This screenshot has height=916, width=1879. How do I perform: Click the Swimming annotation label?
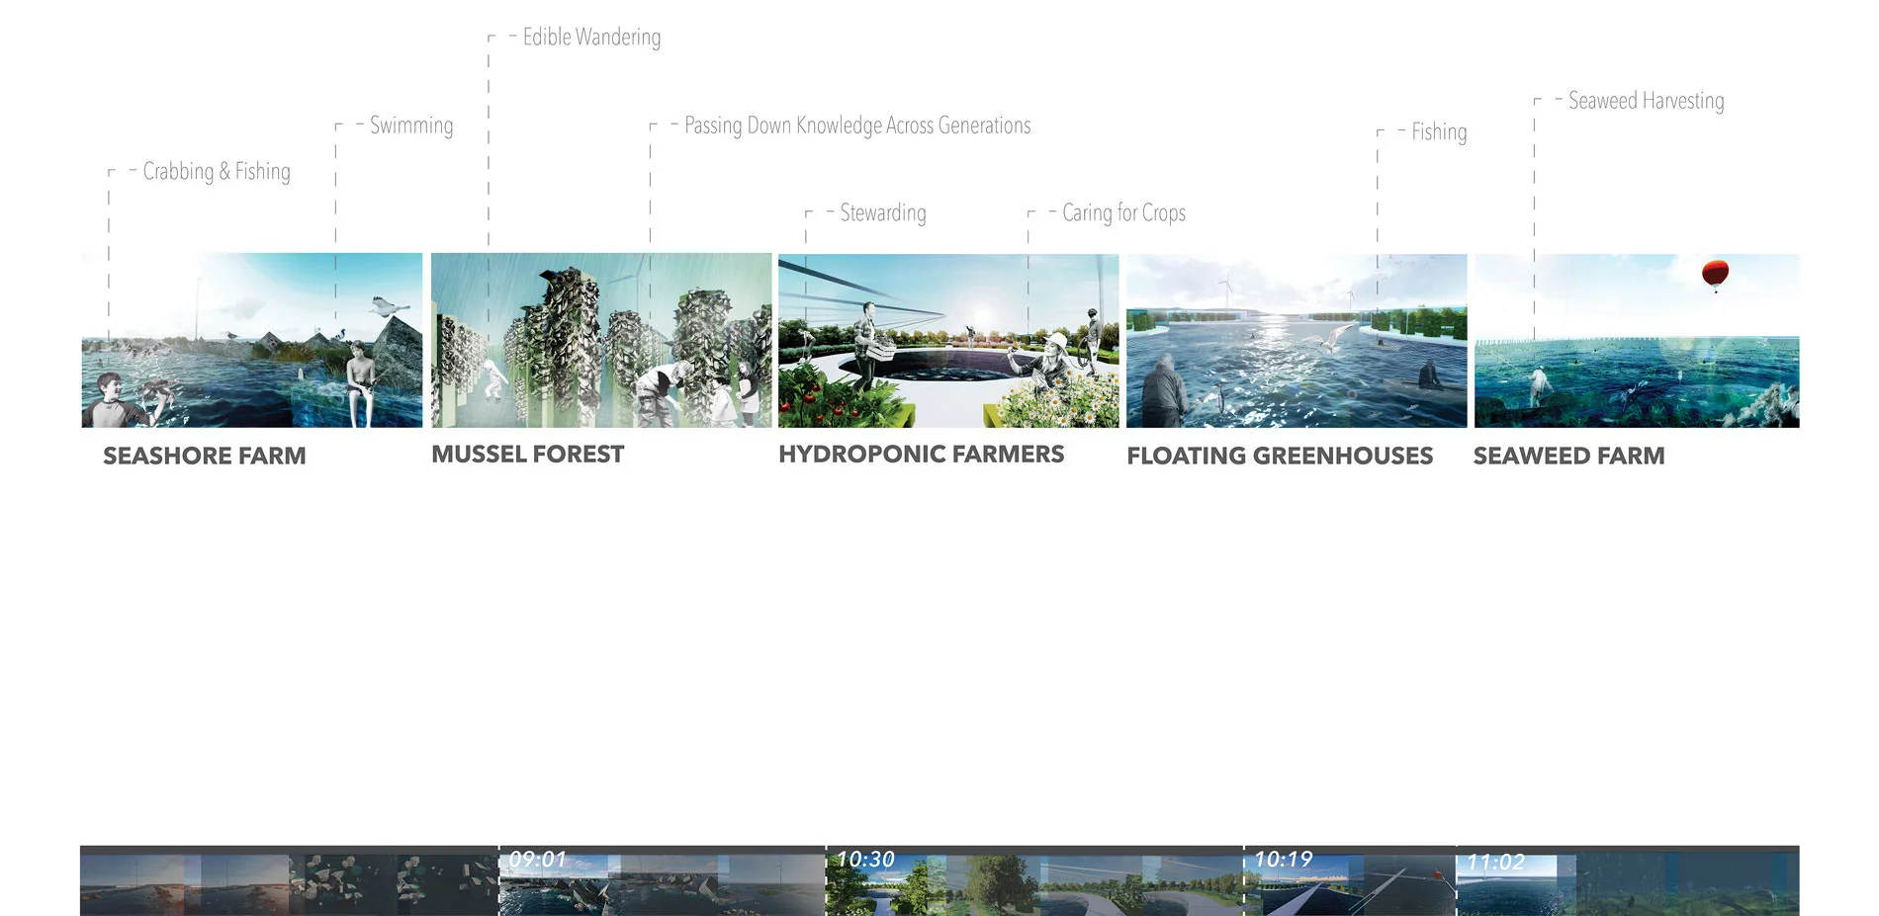(411, 125)
